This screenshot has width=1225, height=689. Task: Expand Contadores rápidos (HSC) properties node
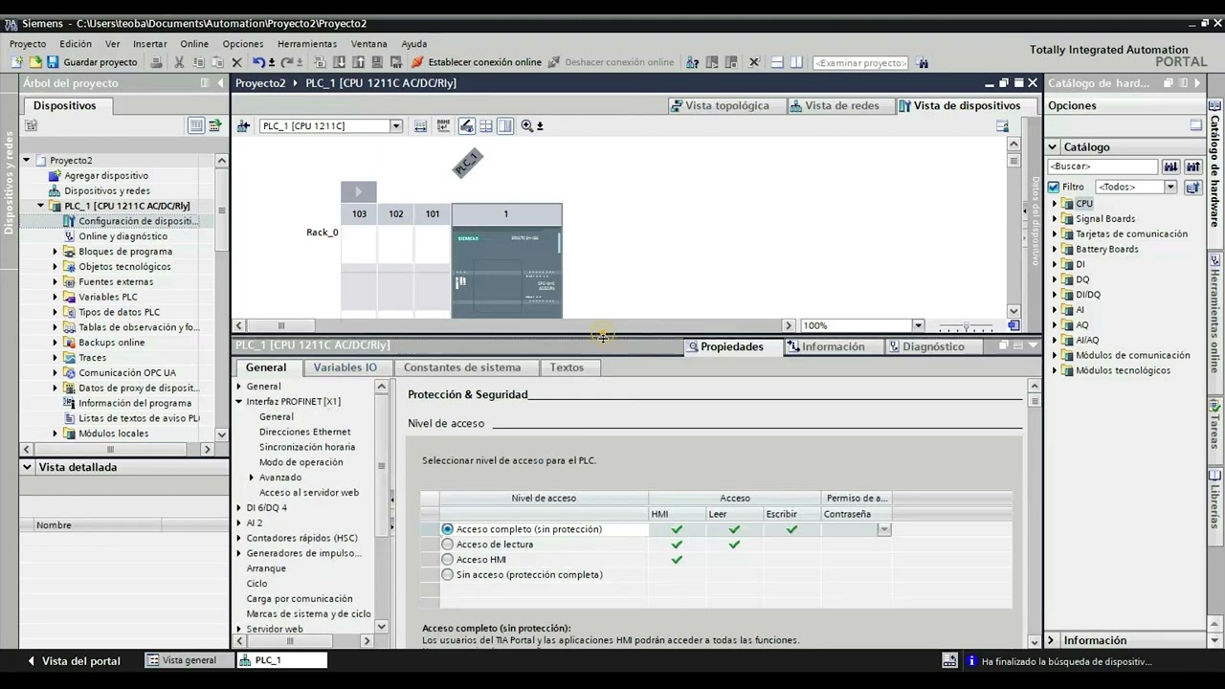click(x=239, y=538)
